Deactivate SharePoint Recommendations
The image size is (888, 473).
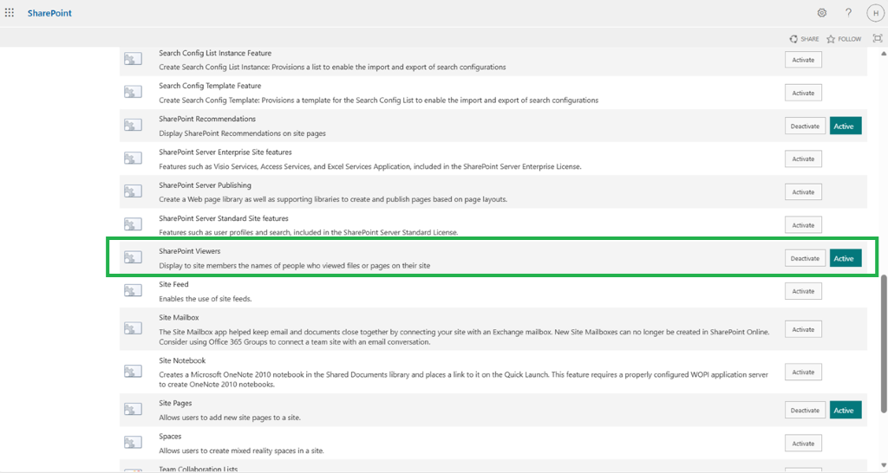click(805, 126)
